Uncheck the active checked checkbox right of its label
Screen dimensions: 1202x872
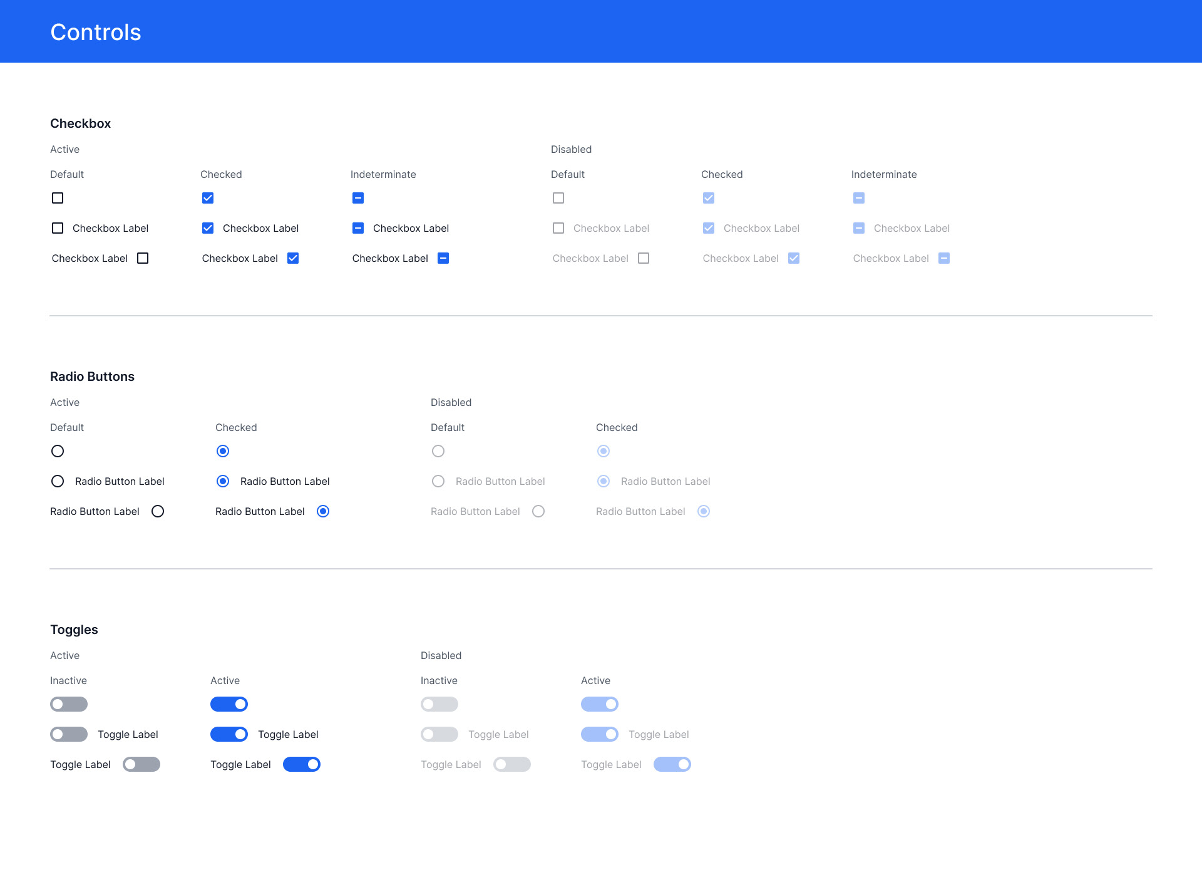[293, 258]
